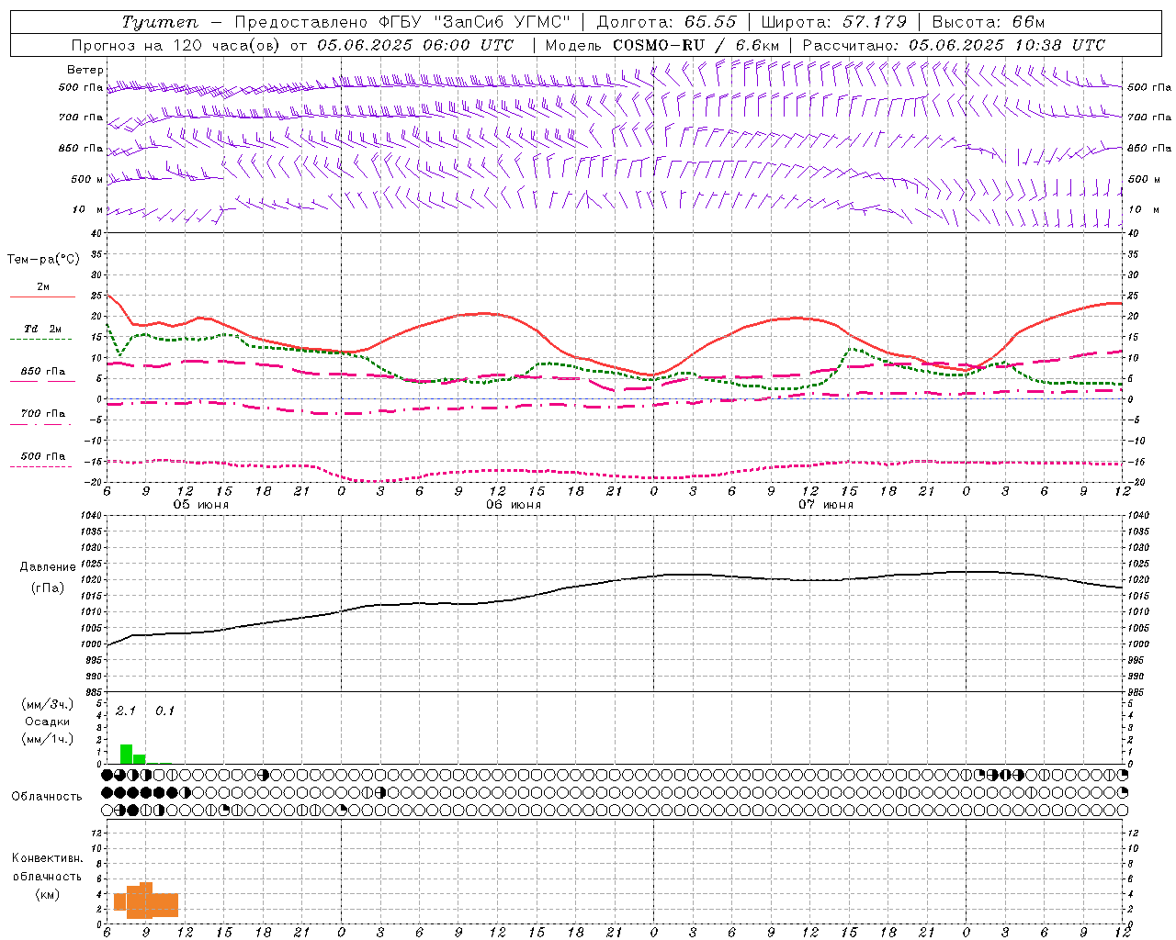Click the (мм/1ч.) precipitation unit label
The height and width of the screenshot is (940, 1176).
pyautogui.click(x=48, y=739)
